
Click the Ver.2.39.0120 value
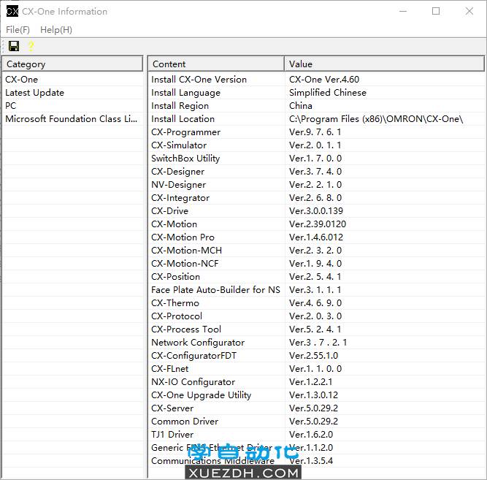click(x=318, y=224)
